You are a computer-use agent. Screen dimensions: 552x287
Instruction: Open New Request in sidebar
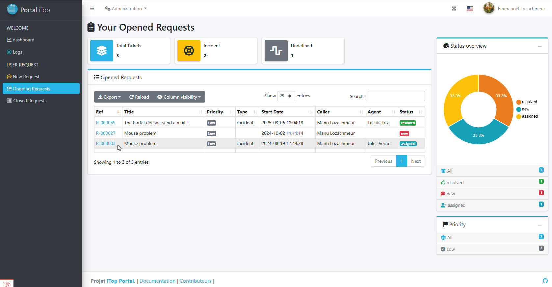pos(26,77)
